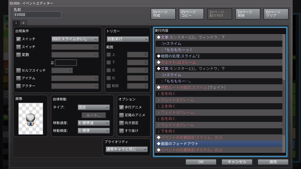Open the 変数 selector field
The height and width of the screenshot is (169, 301).
pyautogui.click(x=75, y=55)
